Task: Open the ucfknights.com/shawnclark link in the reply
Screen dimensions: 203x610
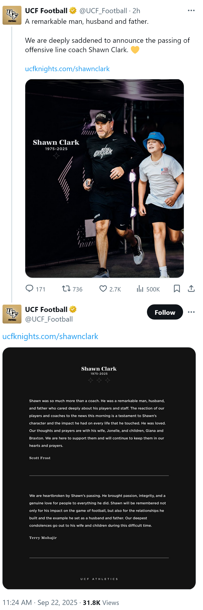Action: click(x=50, y=336)
